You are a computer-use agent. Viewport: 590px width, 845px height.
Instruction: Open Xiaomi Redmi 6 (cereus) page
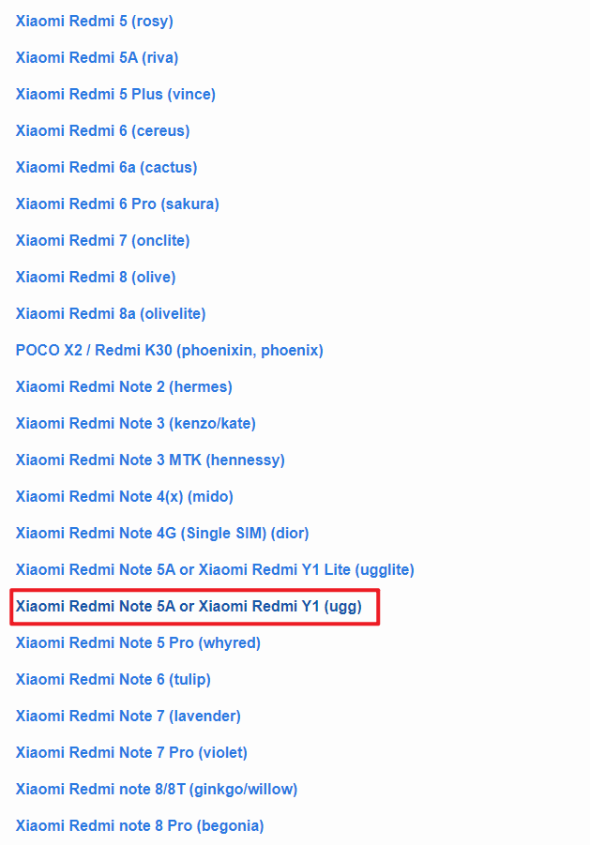[x=102, y=131]
